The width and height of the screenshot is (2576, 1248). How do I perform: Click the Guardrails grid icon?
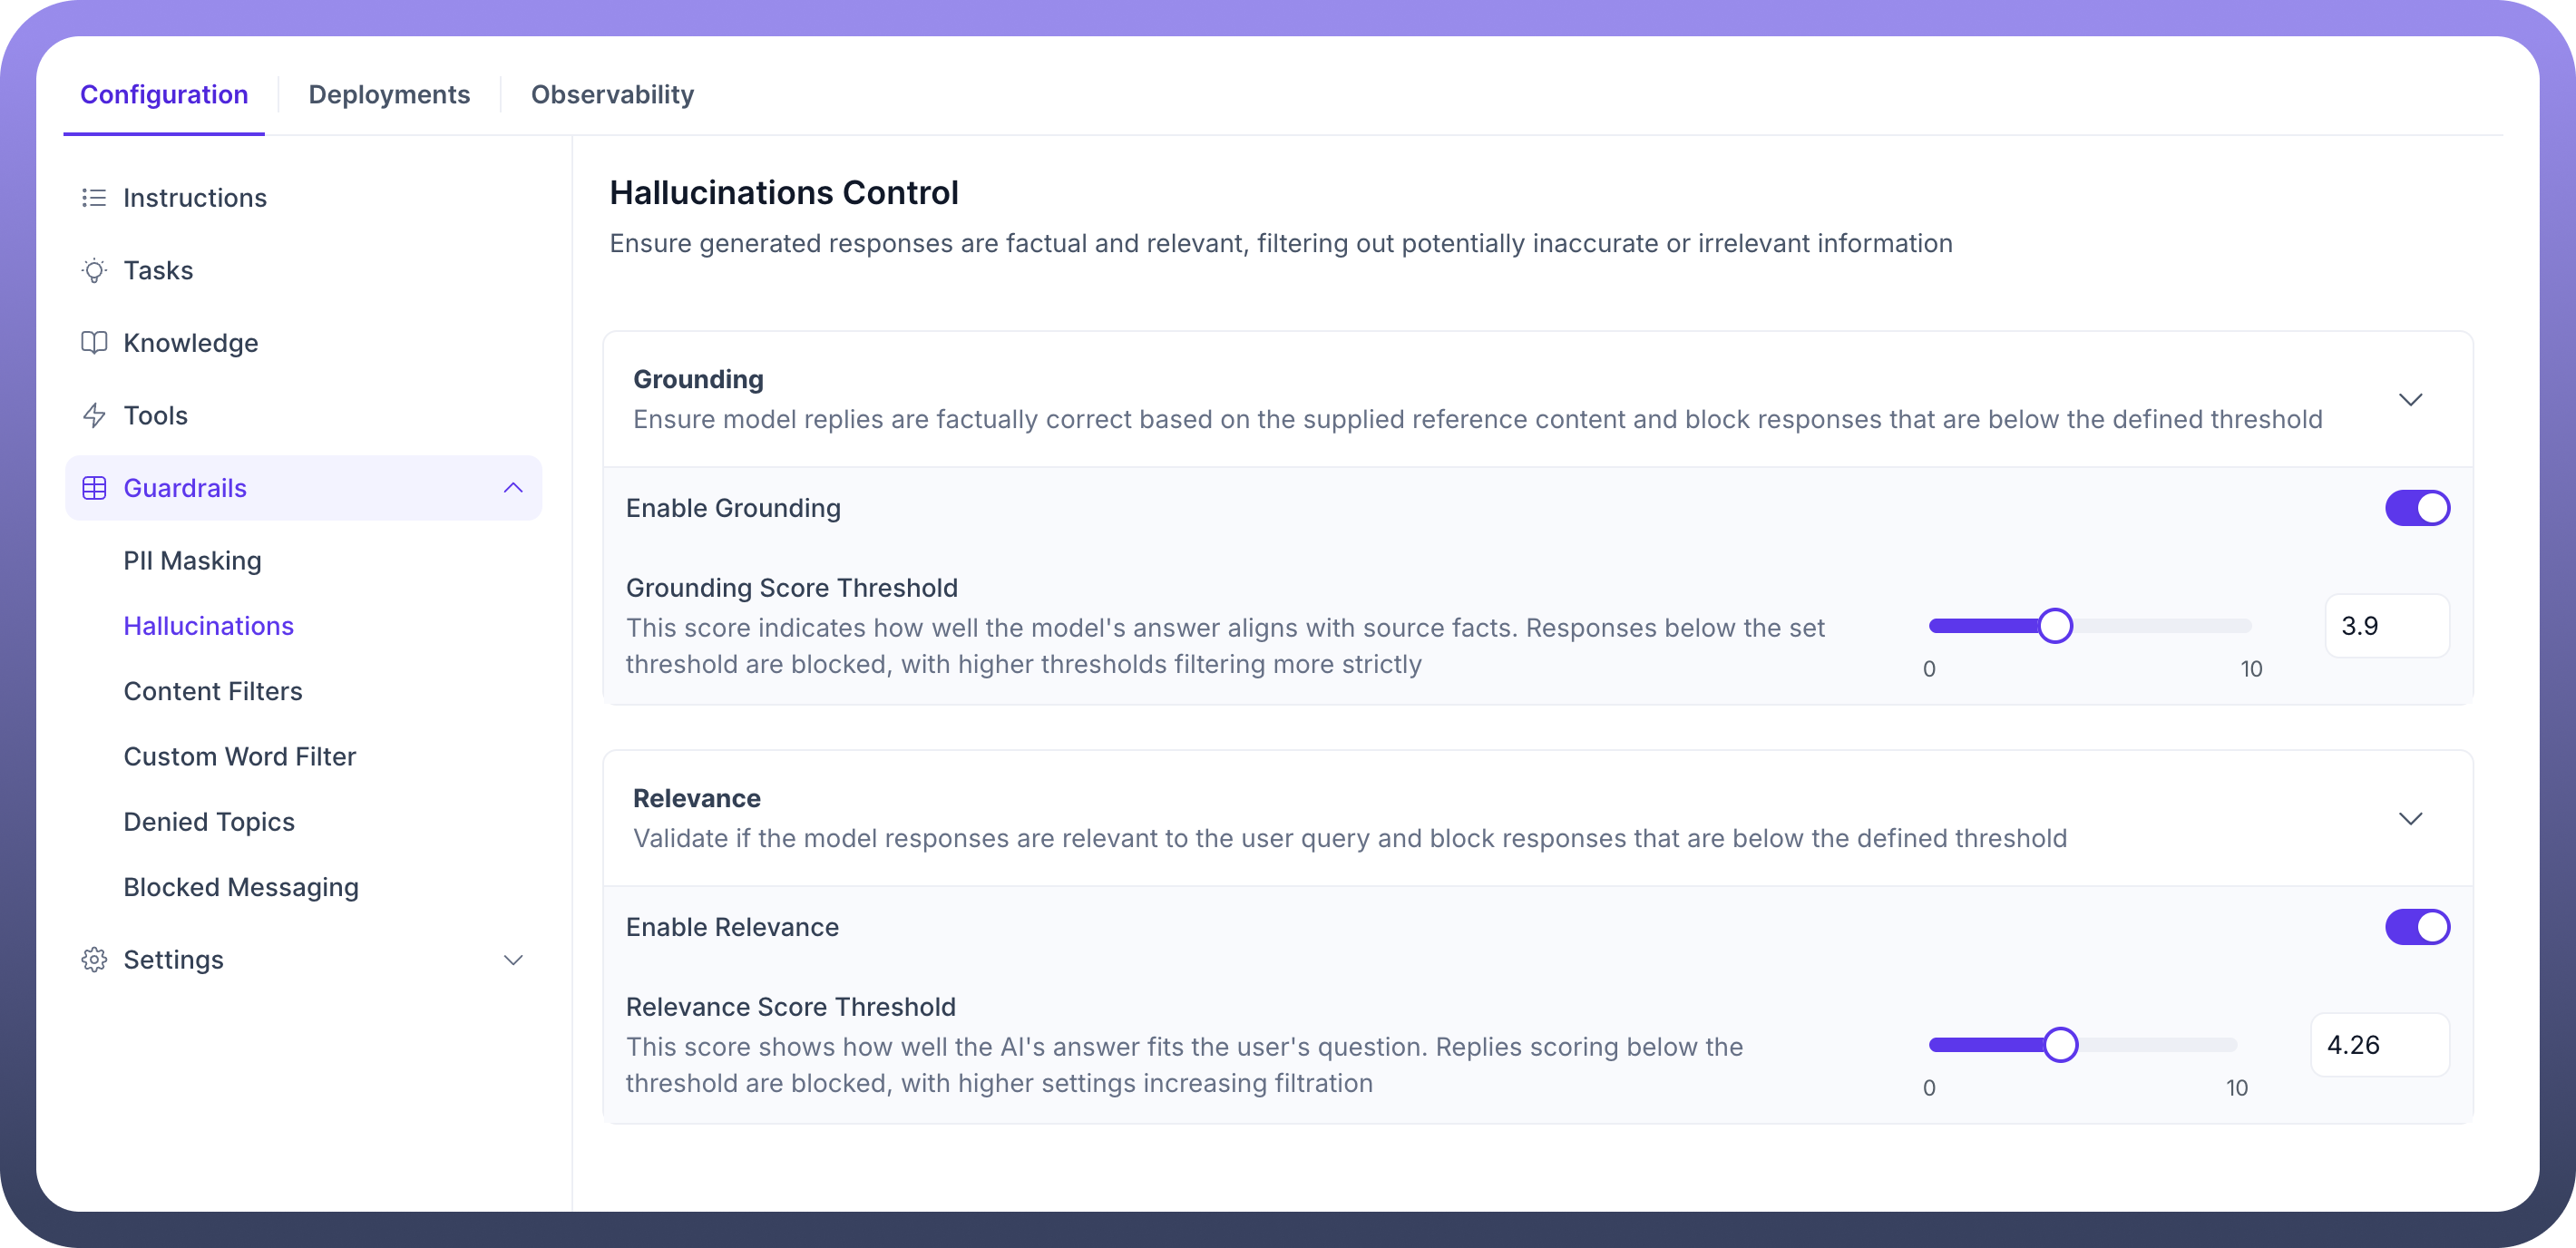[x=94, y=488]
